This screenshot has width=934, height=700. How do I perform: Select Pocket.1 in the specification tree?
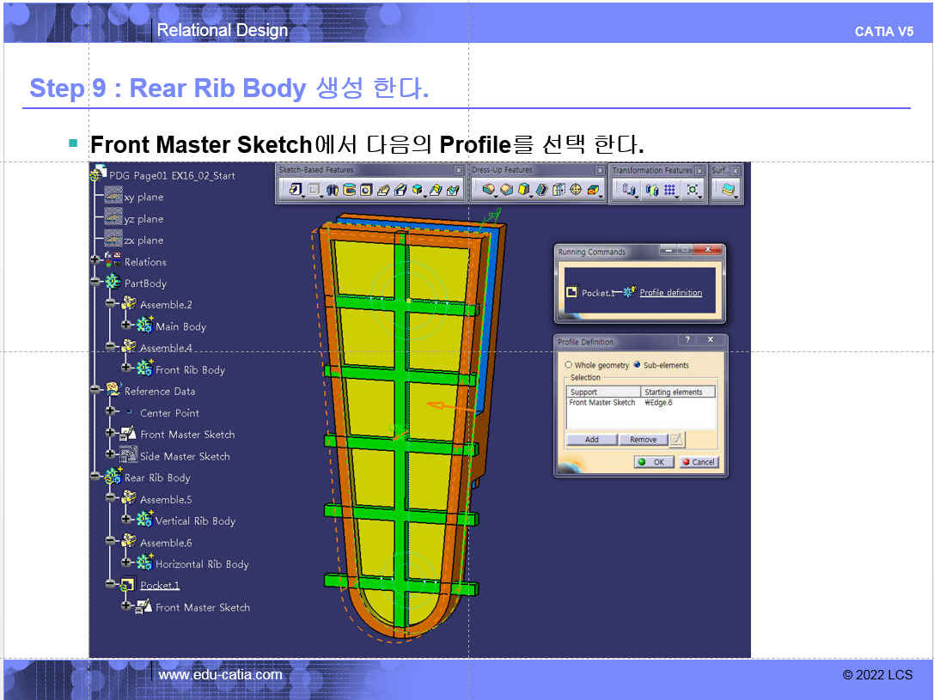click(x=160, y=586)
